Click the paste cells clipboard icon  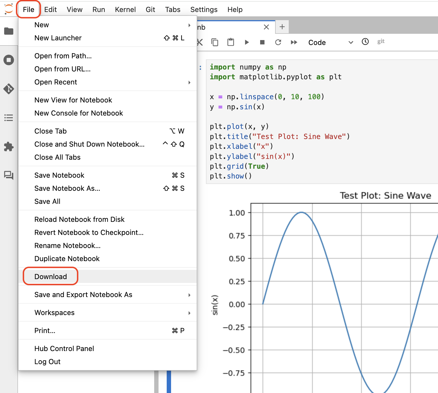click(231, 42)
